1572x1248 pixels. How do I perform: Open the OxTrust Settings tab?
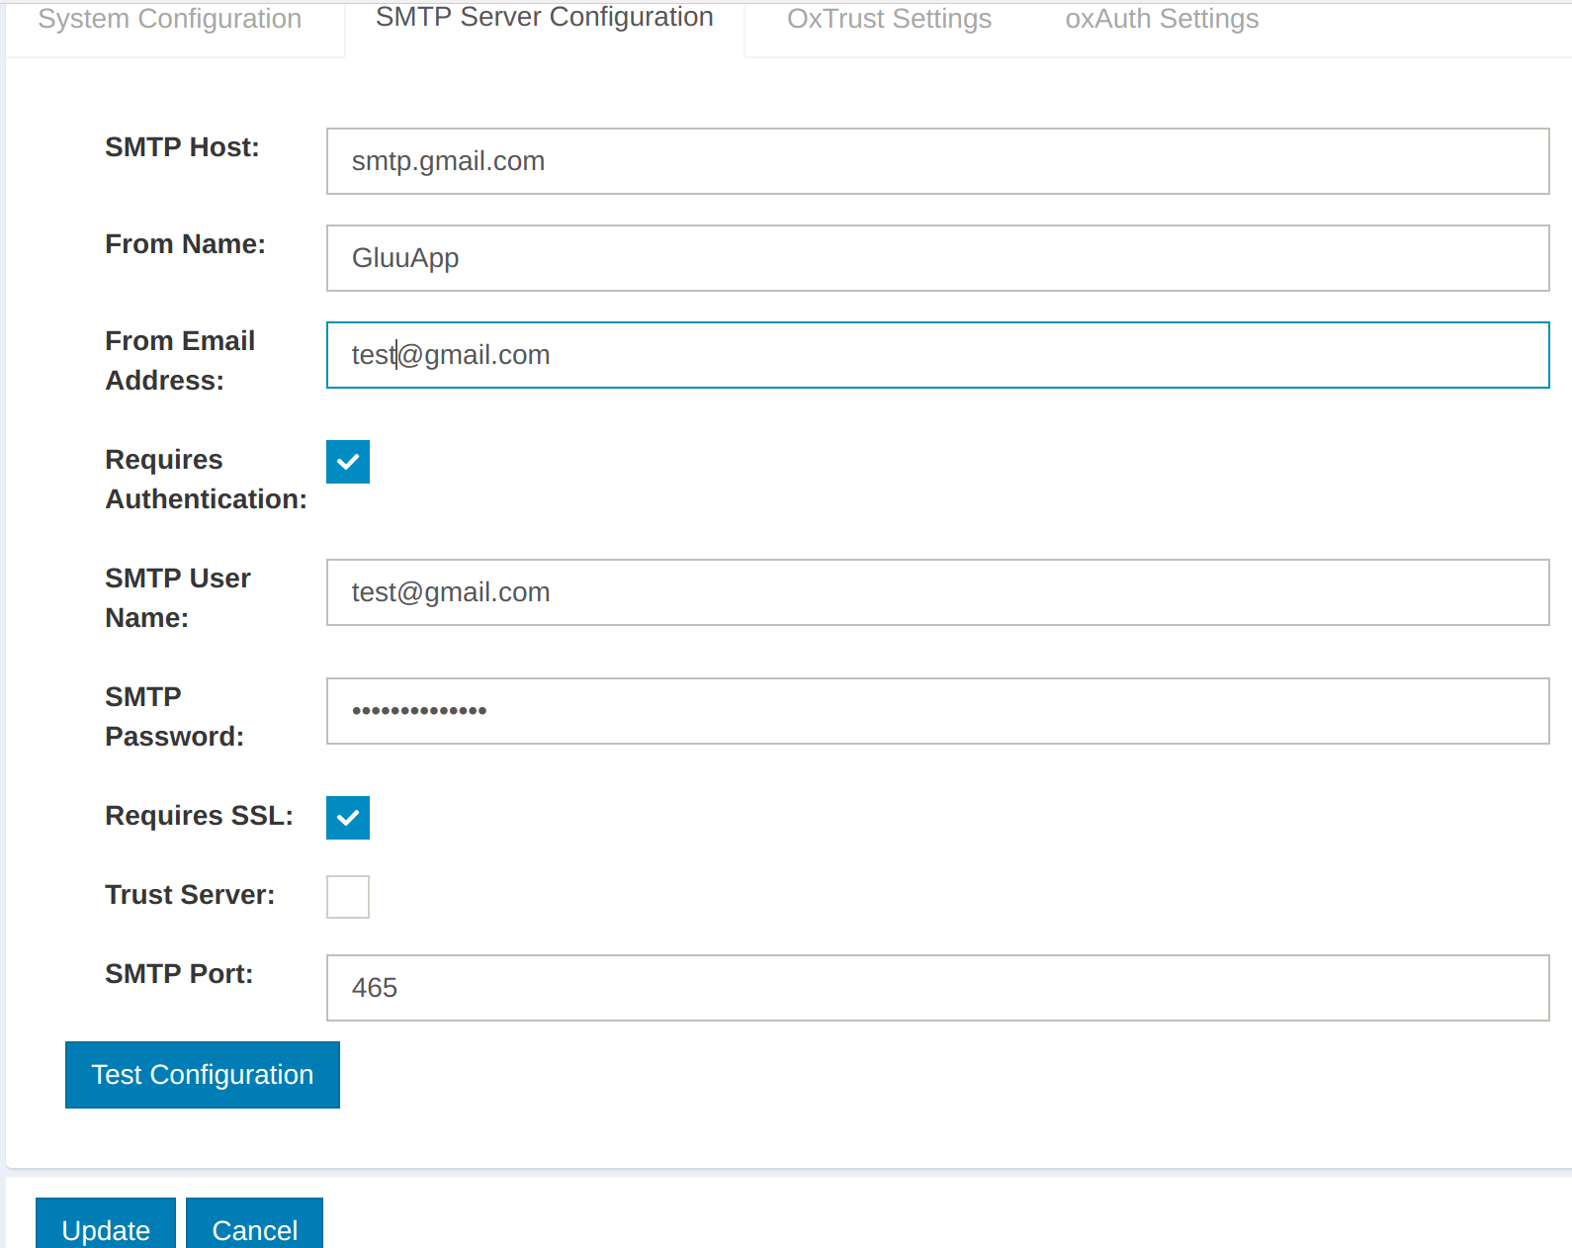[889, 20]
